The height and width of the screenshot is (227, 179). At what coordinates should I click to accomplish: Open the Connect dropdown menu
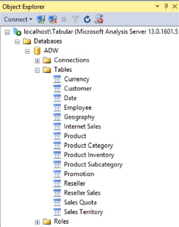pos(18,19)
